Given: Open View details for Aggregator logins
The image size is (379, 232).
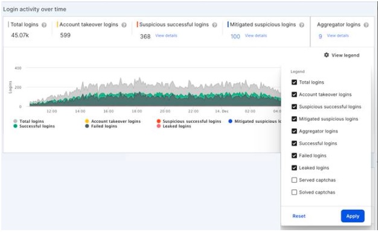Looking at the screenshot, I should point(338,36).
